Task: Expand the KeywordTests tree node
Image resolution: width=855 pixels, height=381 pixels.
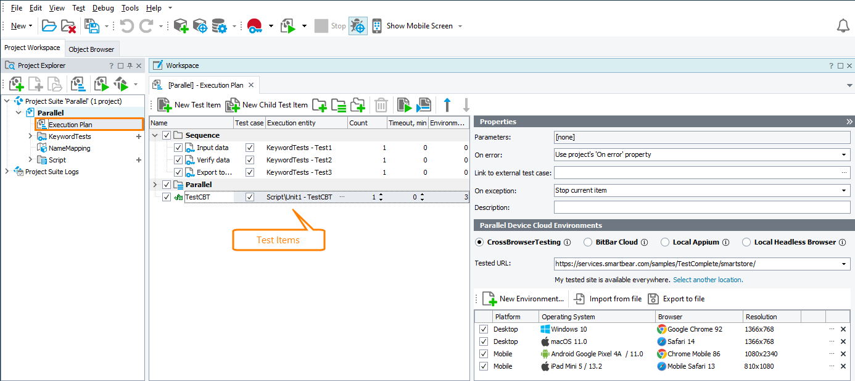Action: tap(30, 136)
